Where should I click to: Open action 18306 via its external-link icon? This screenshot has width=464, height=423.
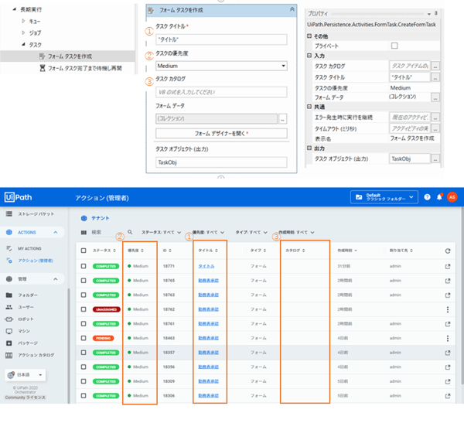[448, 396]
